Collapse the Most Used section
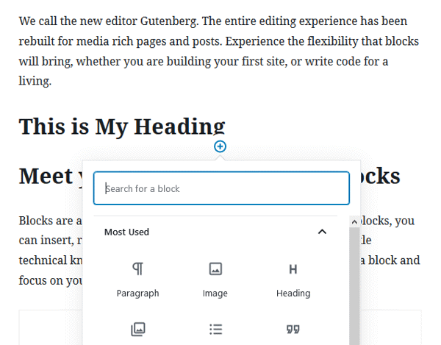 click(x=322, y=232)
